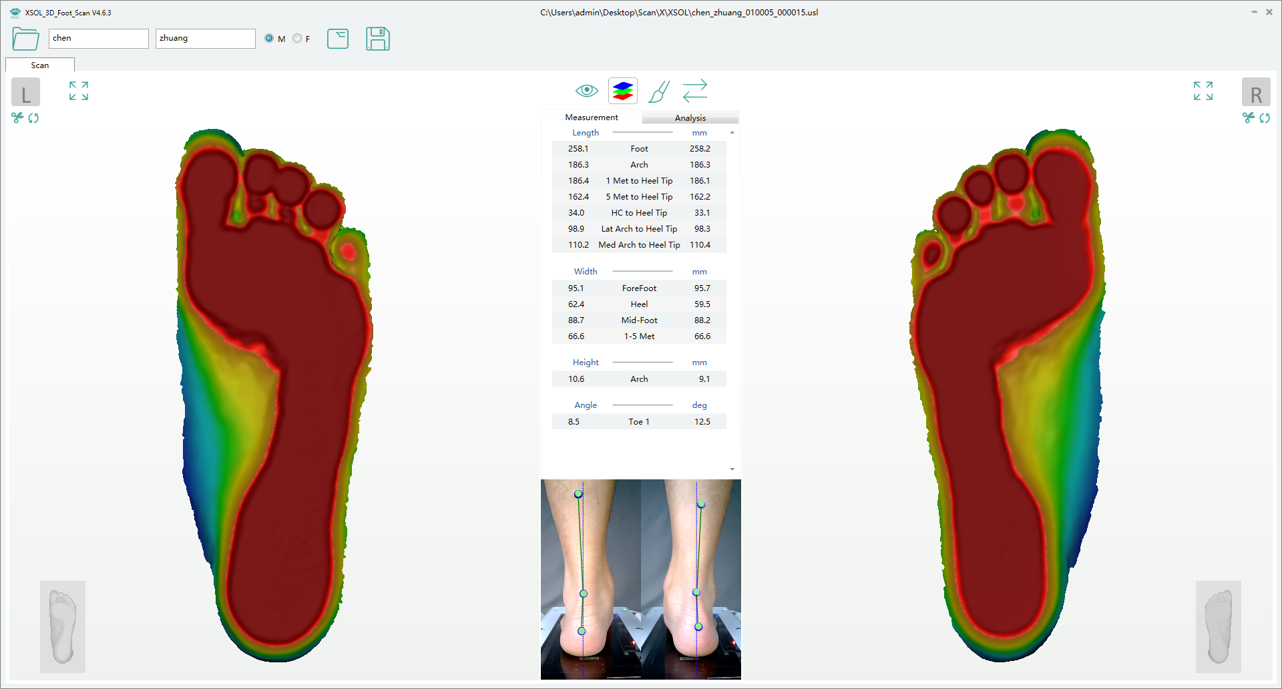
Task: Expand the right foot view to fullscreen
Action: pos(1203,91)
